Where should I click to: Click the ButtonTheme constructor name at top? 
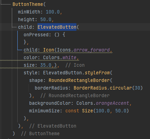28,4
